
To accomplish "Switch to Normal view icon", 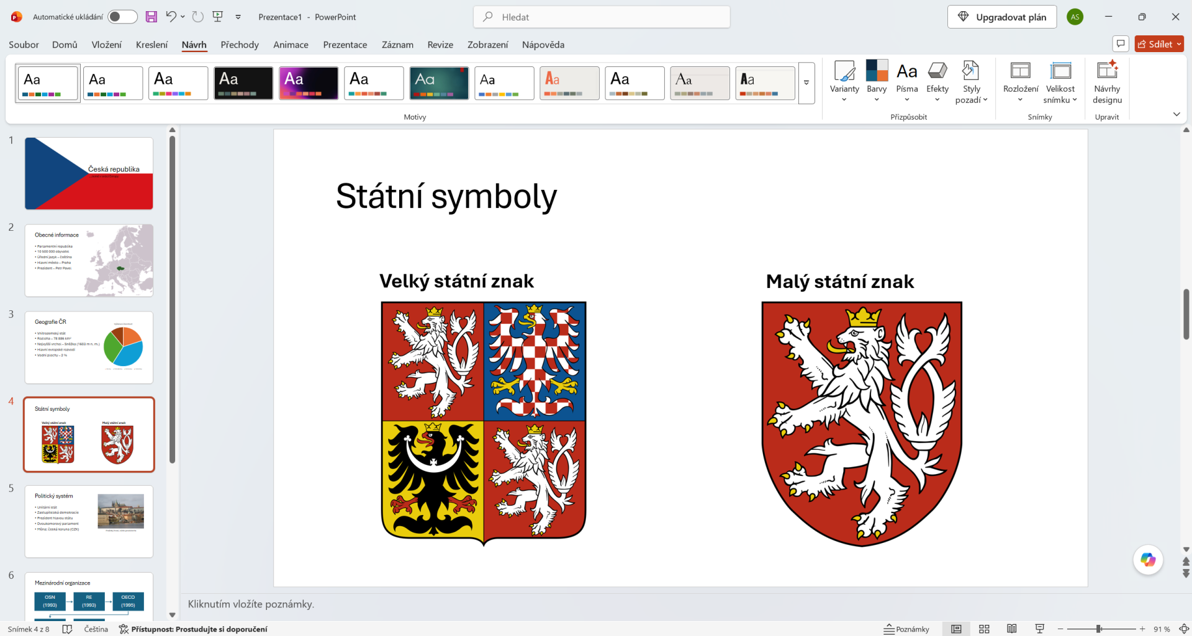I will [x=956, y=629].
